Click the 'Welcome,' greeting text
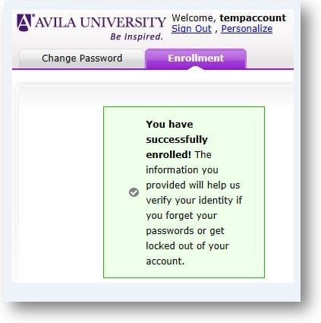This screenshot has height=323, width=321. [194, 18]
